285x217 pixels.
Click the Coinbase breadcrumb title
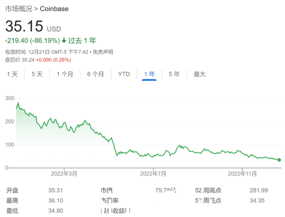click(x=54, y=9)
